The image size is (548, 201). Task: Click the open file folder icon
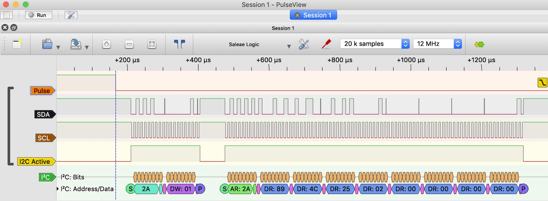(x=47, y=44)
